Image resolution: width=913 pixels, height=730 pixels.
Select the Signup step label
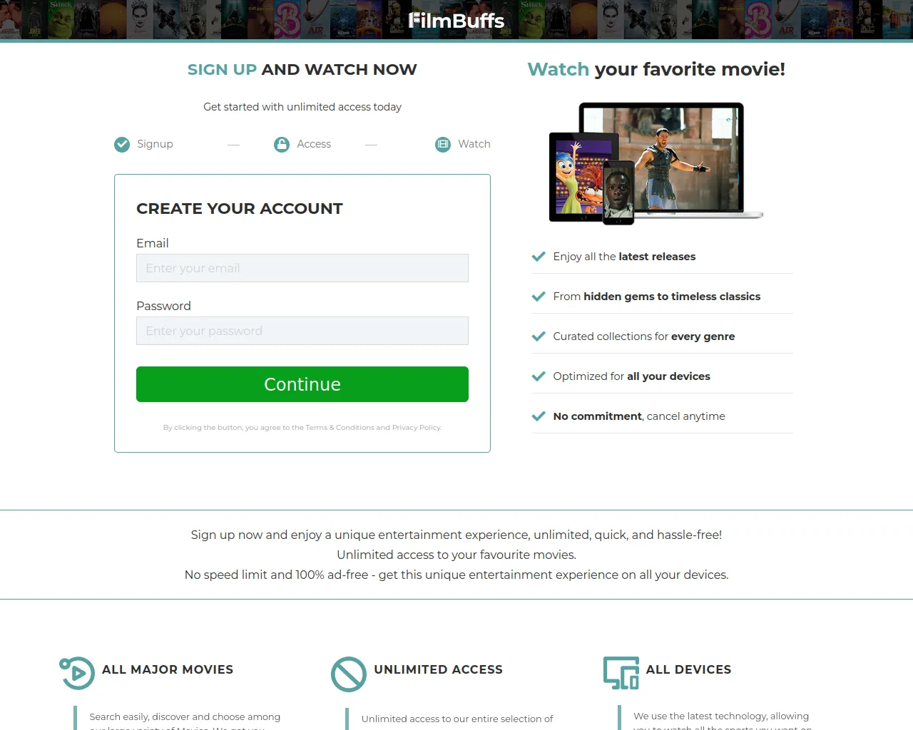pyautogui.click(x=155, y=144)
